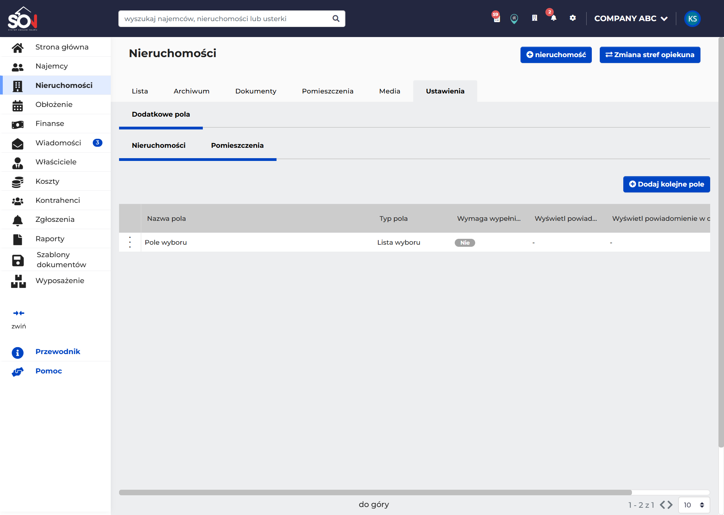Switch to Lista tab
724x515 pixels.
pos(140,91)
